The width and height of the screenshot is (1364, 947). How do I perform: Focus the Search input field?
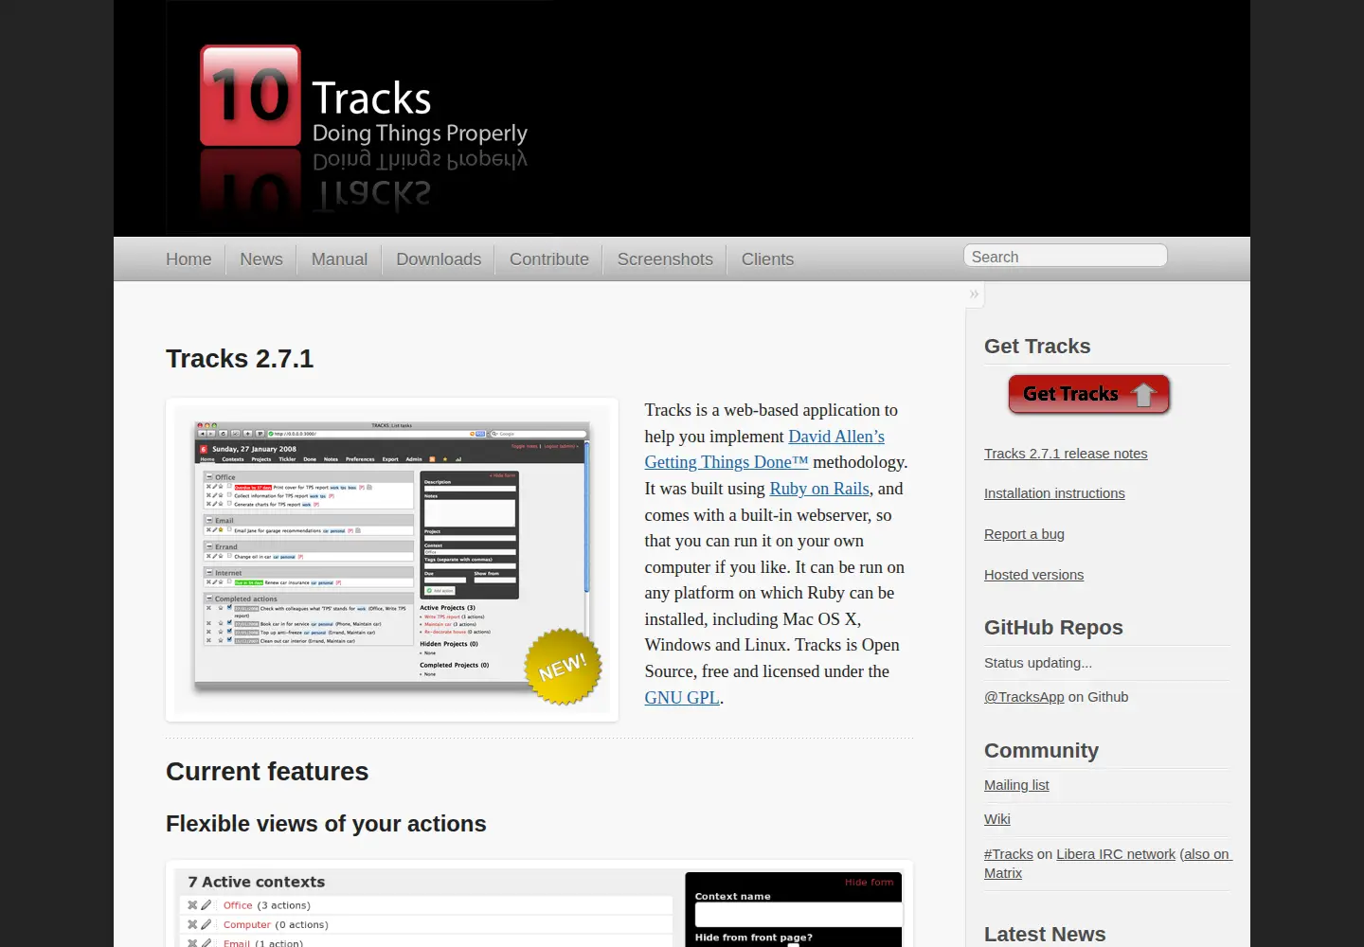pos(1066,257)
